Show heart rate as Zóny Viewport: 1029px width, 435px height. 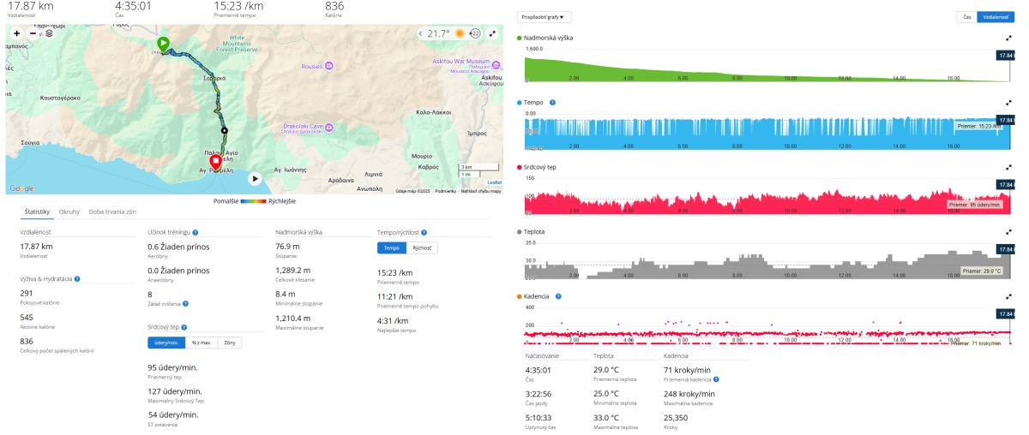(x=229, y=343)
